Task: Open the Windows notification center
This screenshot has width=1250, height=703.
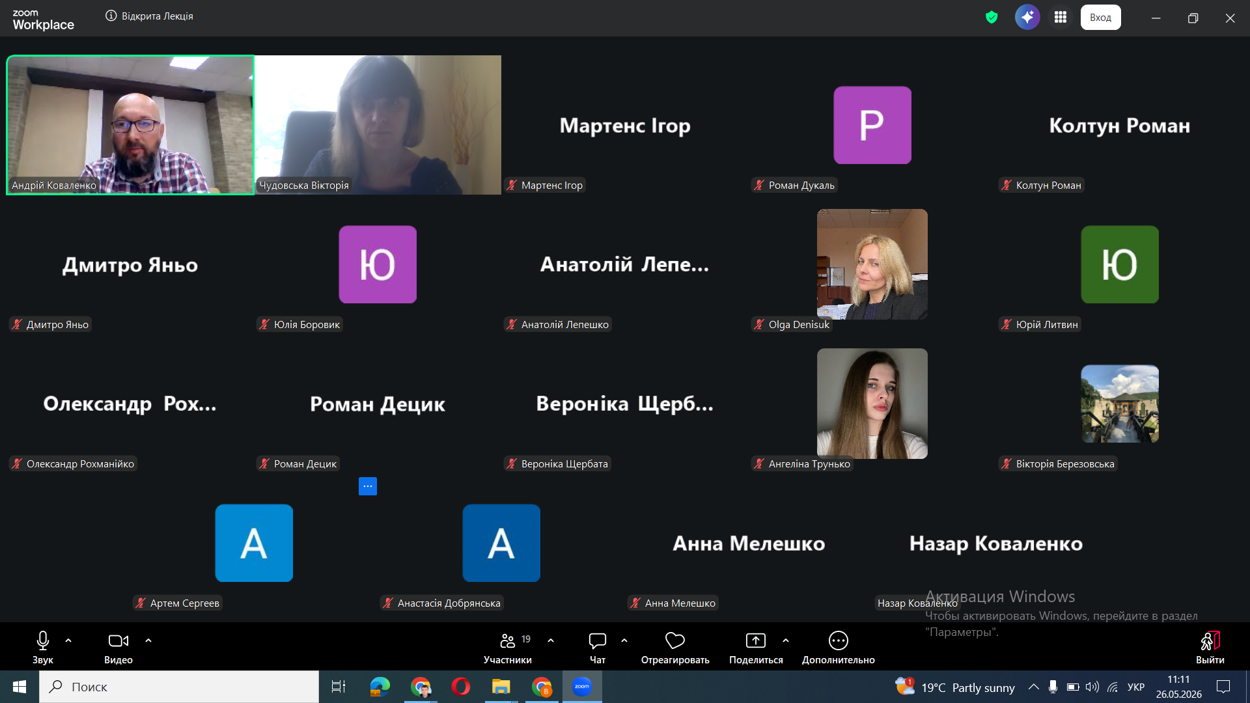Action: pos(1223,687)
